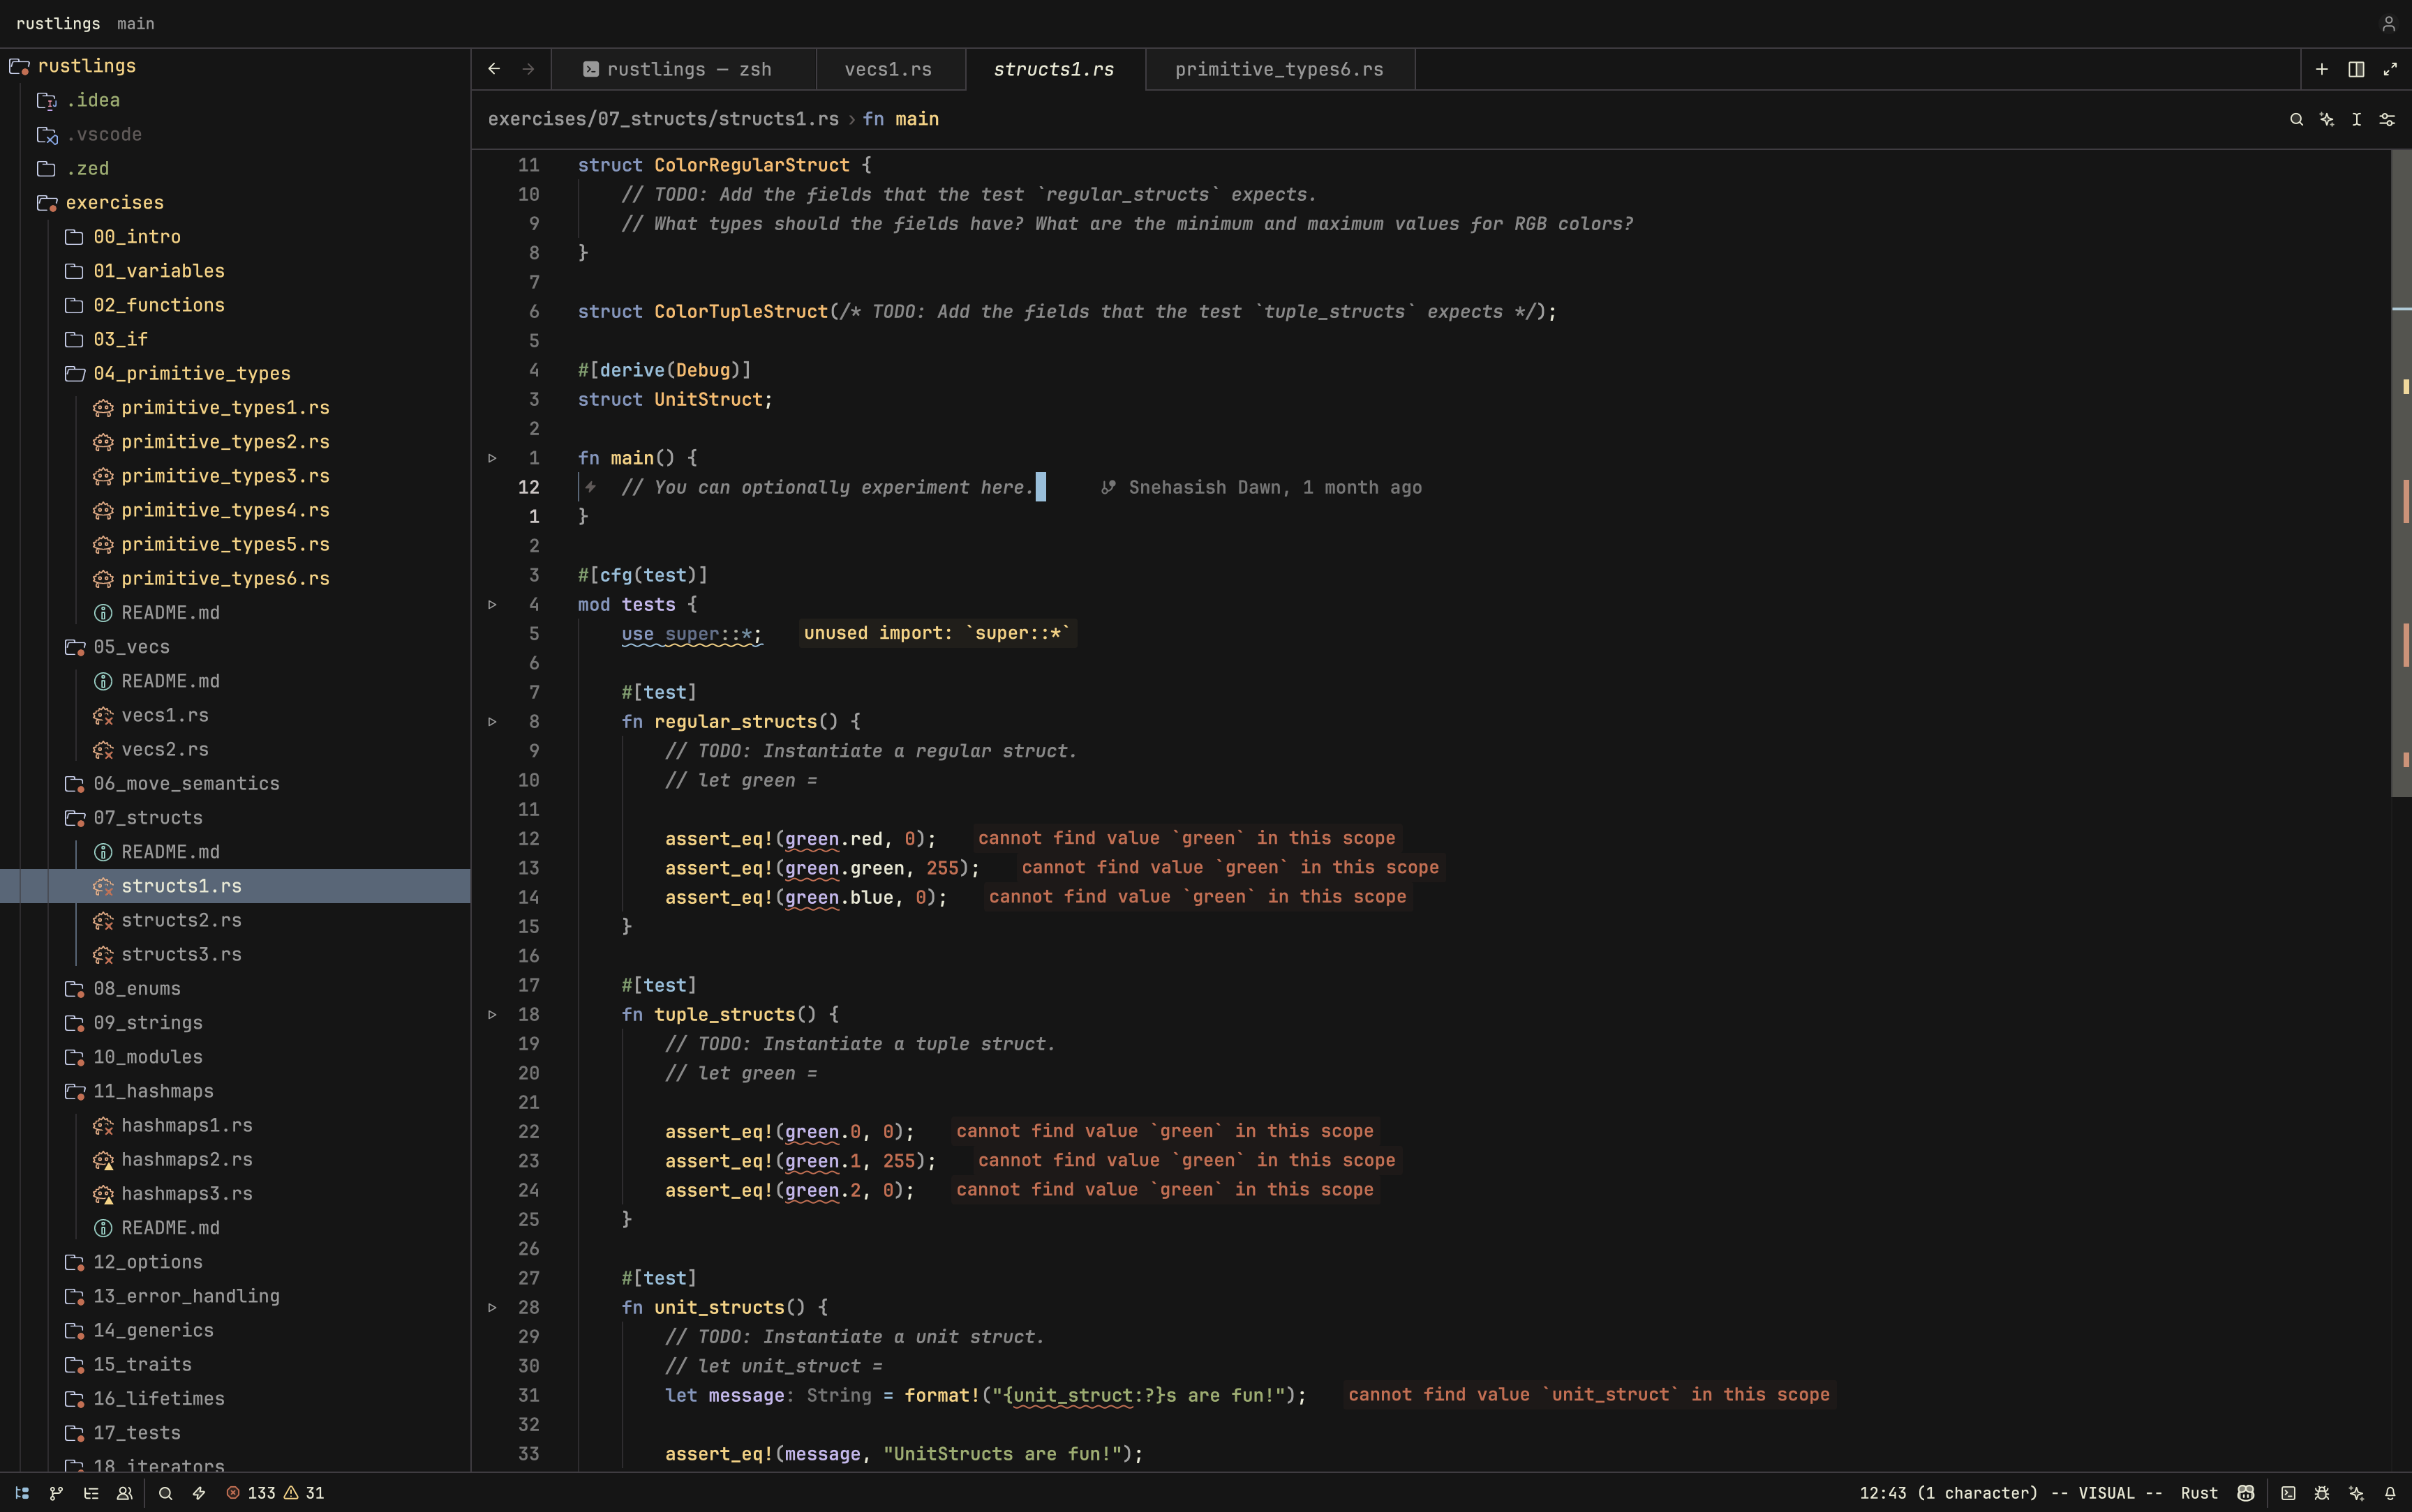Toggle the project panel icon in status bar

[22, 1493]
